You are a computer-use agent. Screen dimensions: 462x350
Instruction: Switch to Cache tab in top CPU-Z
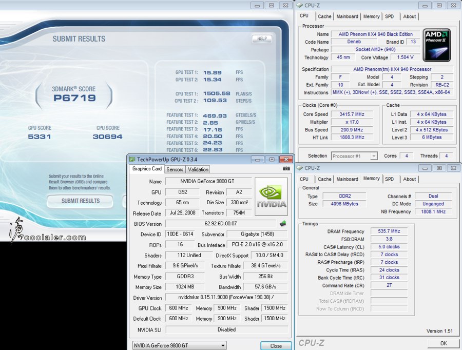click(x=324, y=16)
